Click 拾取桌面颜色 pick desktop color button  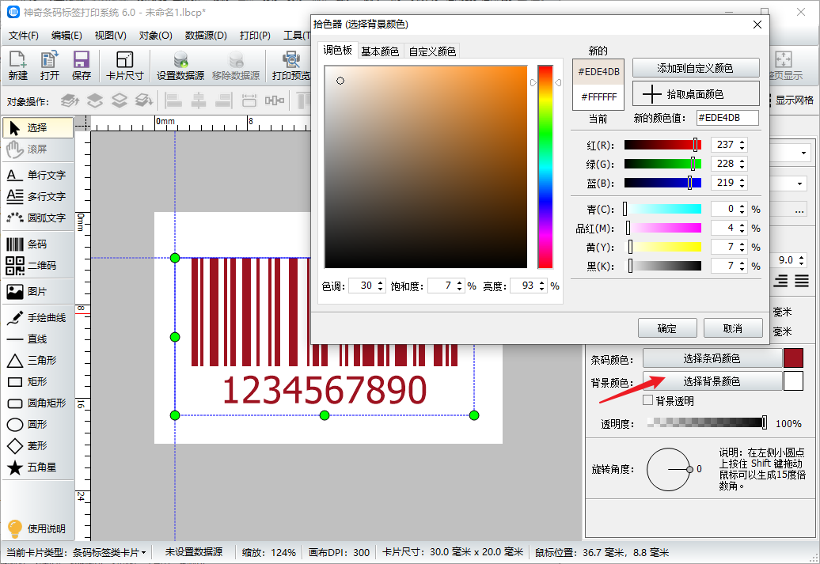tap(696, 93)
